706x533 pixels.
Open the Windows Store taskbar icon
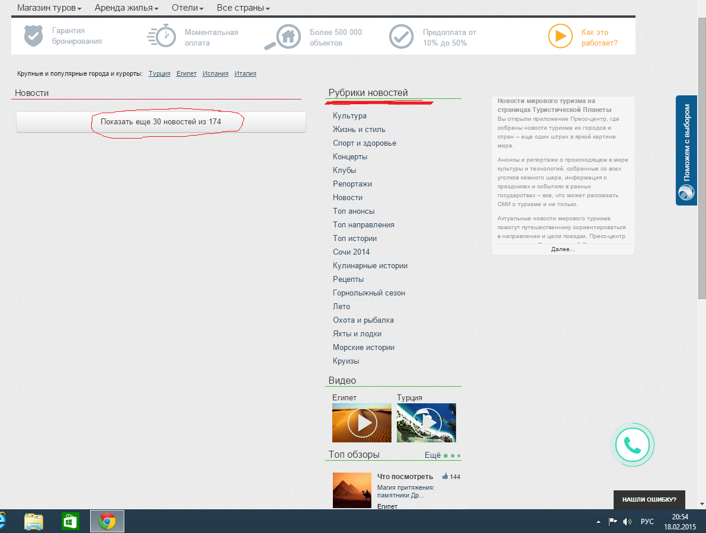(70, 521)
